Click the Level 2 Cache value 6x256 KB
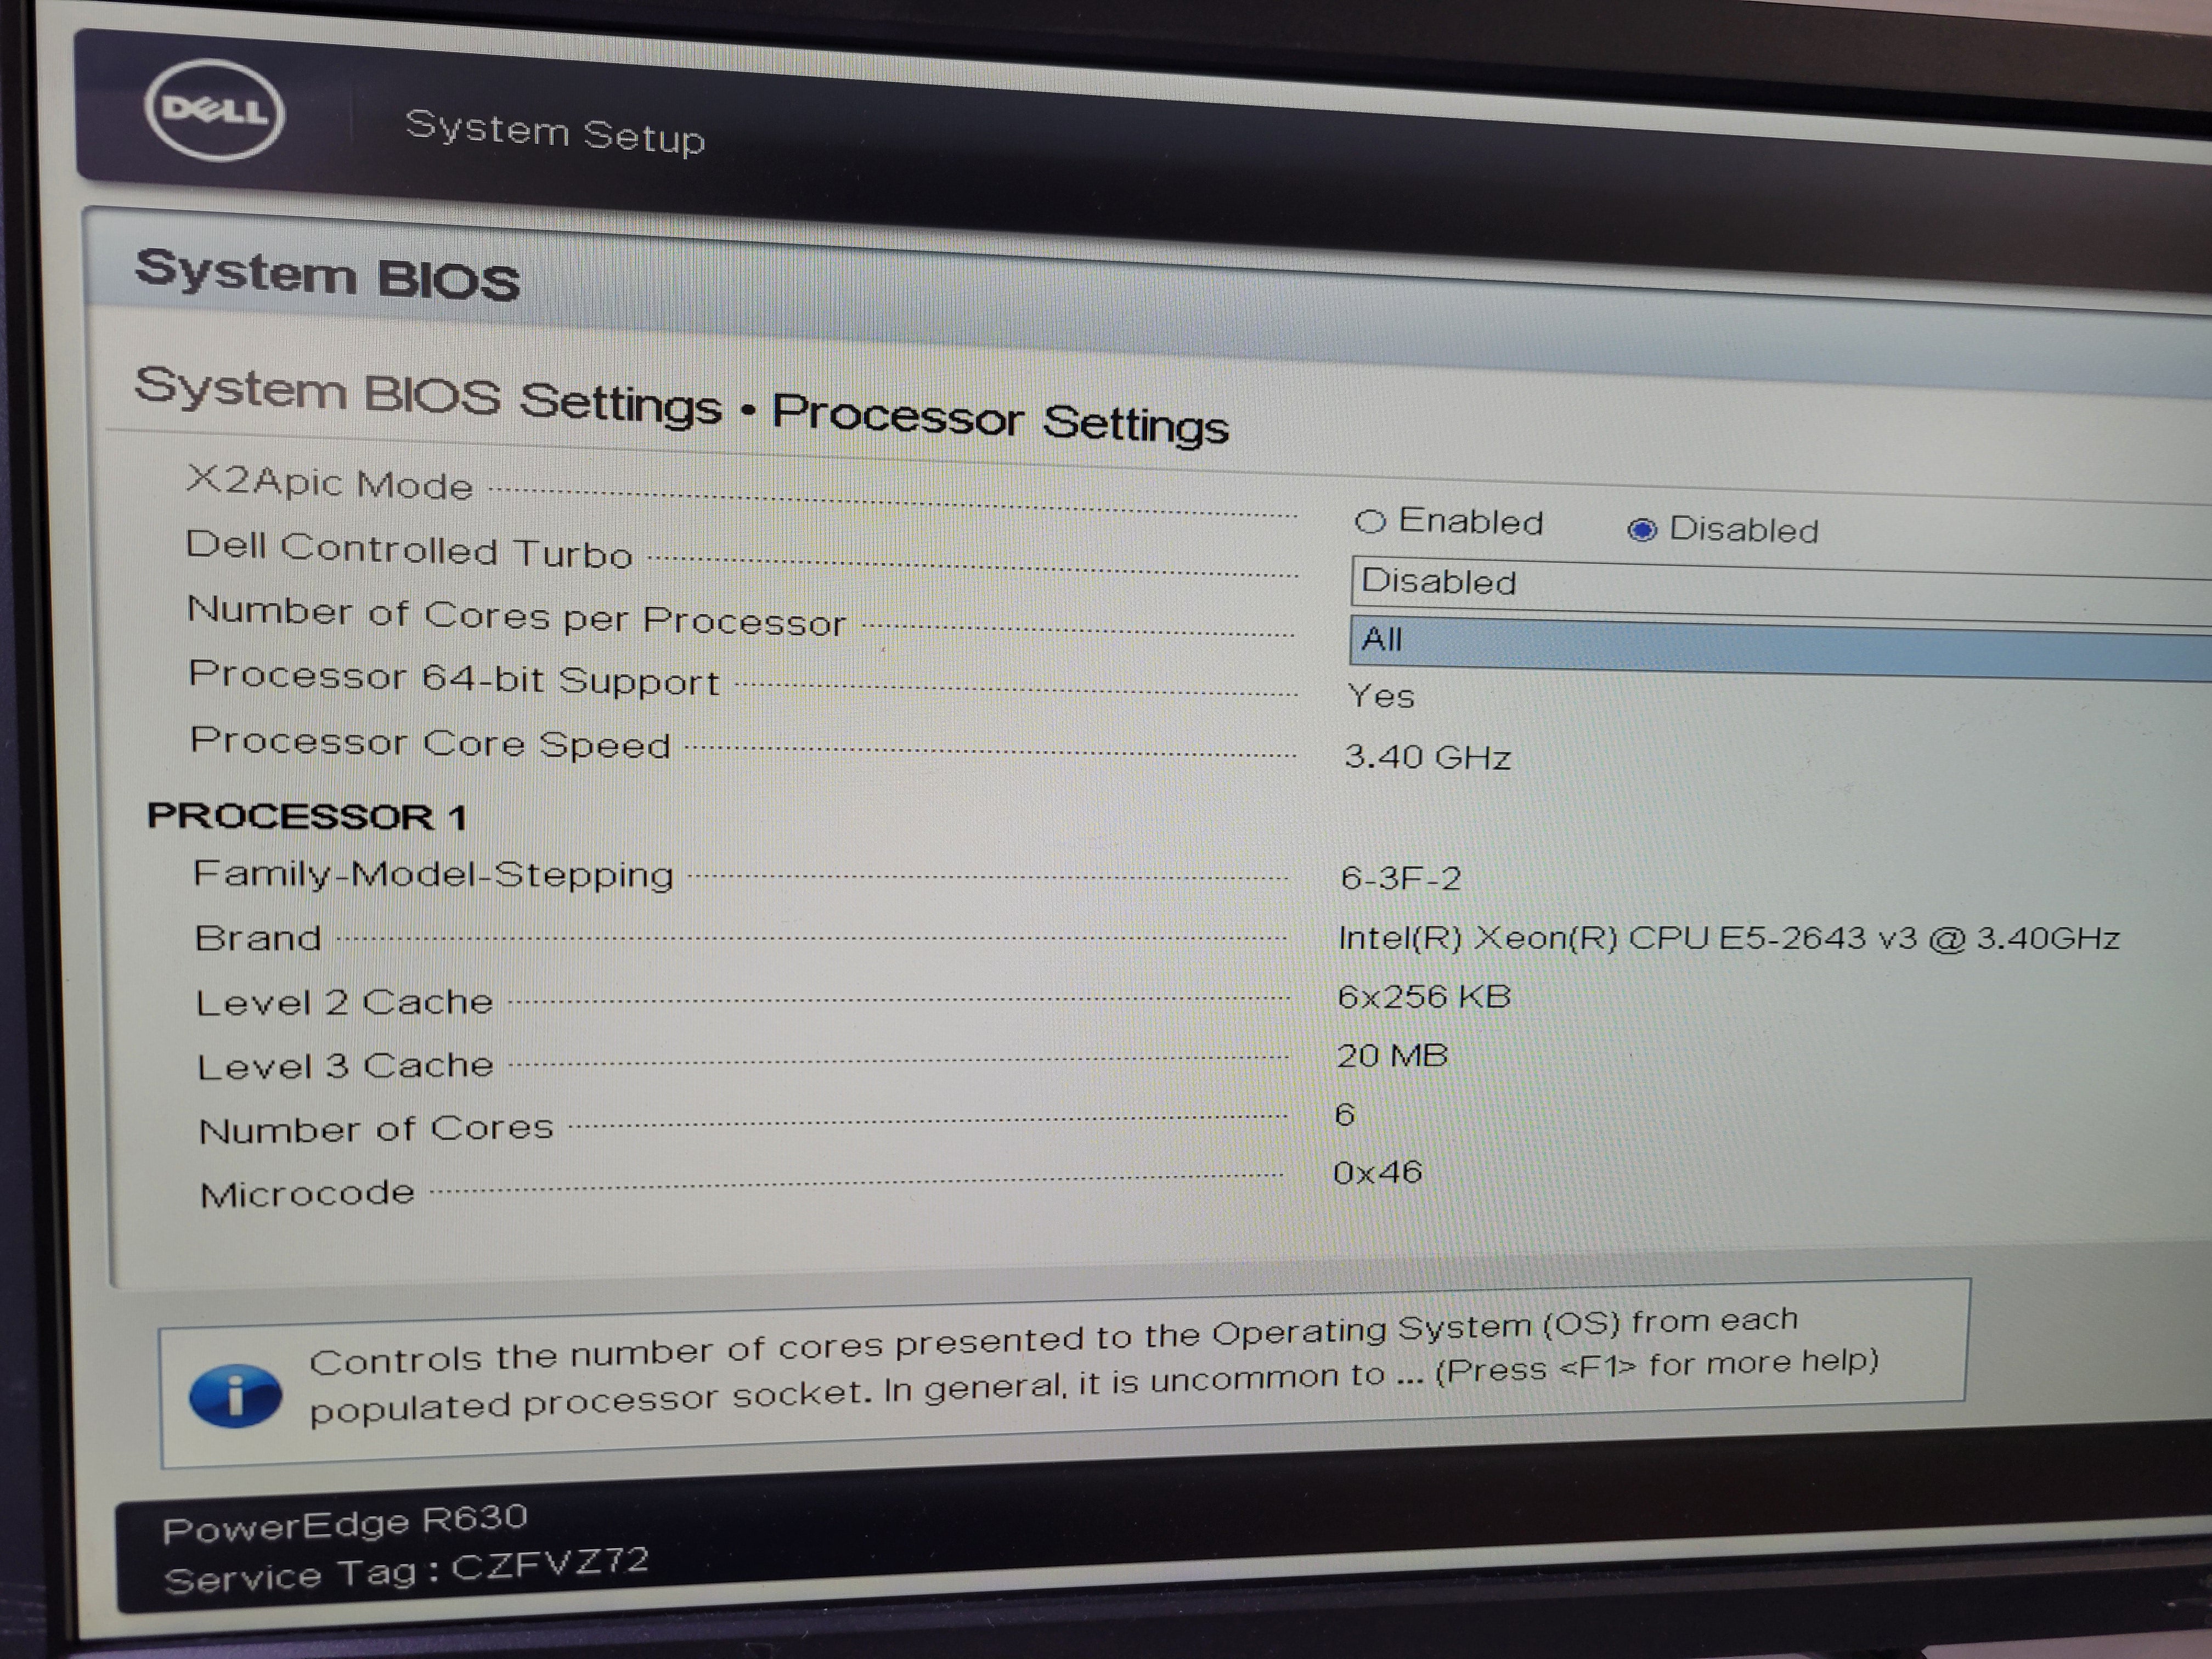Viewport: 2212px width, 1659px height. tap(1424, 996)
